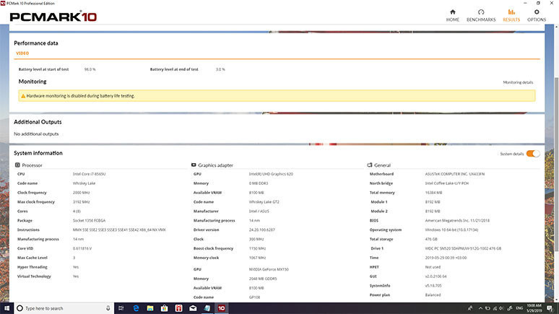Screen dimensions: 559x314
Task: Go to the Home section
Action: point(453,15)
